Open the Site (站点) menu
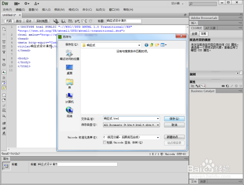Image resolution: width=244 pixels, height=185 pixels. 101,10
